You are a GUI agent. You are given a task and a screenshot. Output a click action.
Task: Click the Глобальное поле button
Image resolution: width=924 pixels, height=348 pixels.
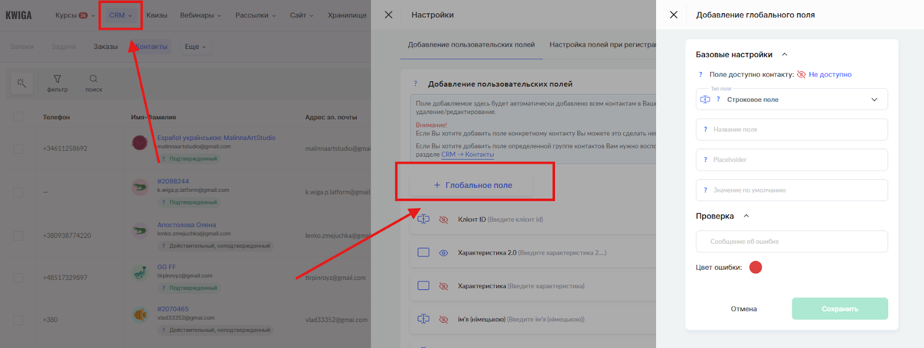pyautogui.click(x=473, y=185)
